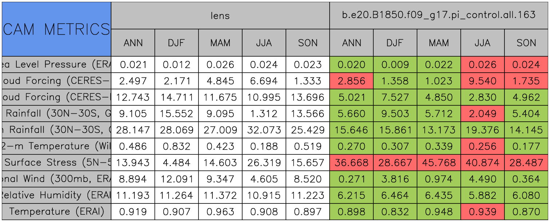
Task: Select the red 9.540 JJA cell
Action: point(482,81)
